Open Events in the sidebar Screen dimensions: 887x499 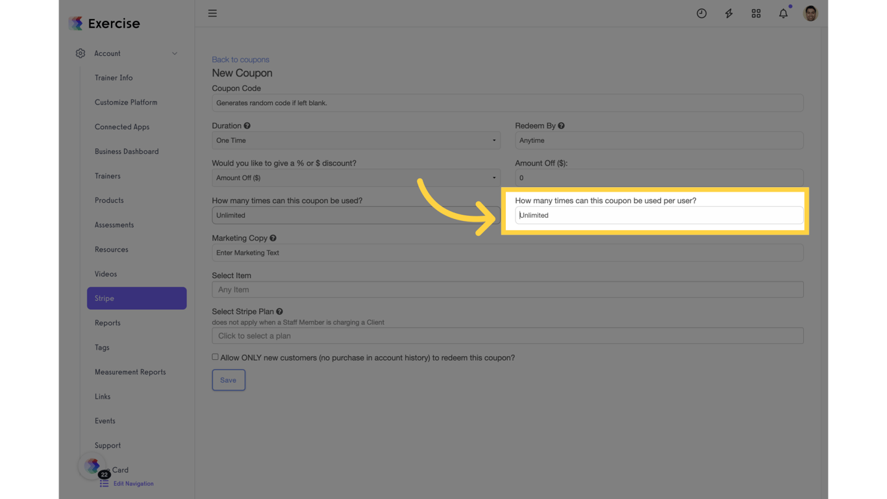(105, 421)
